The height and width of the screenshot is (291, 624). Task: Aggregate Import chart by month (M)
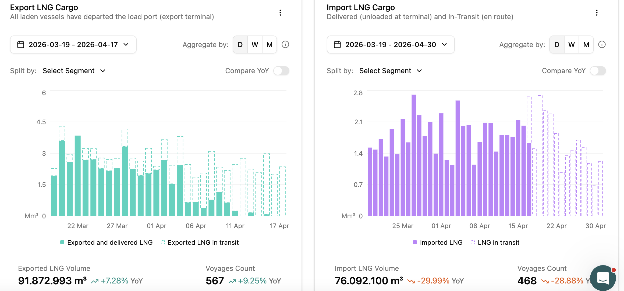(x=586, y=44)
